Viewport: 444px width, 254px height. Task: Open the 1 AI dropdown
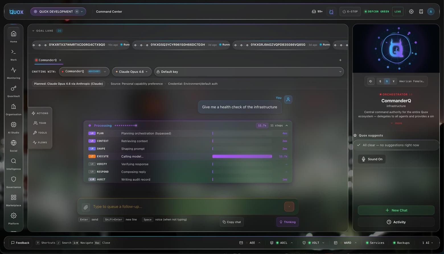427,243
